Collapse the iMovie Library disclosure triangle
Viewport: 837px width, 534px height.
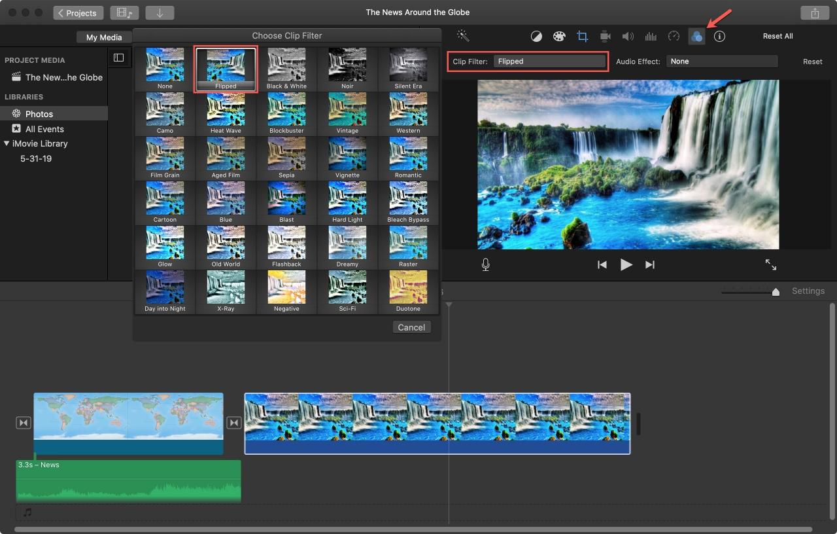7,143
